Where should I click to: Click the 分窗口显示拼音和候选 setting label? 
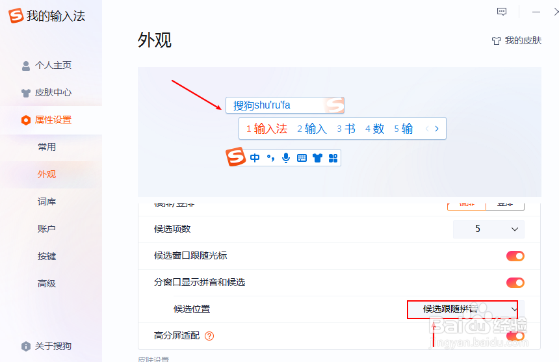pos(200,283)
